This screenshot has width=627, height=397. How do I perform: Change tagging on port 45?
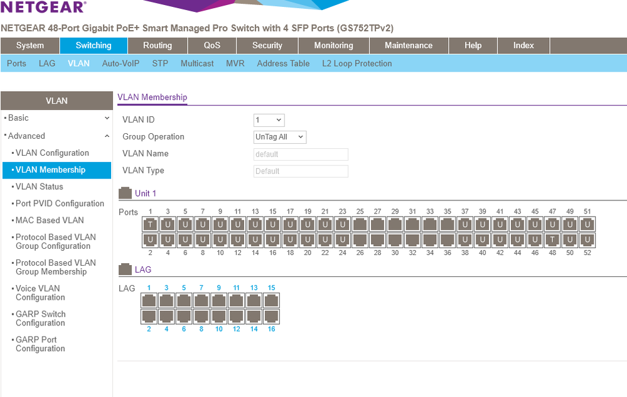[535, 224]
